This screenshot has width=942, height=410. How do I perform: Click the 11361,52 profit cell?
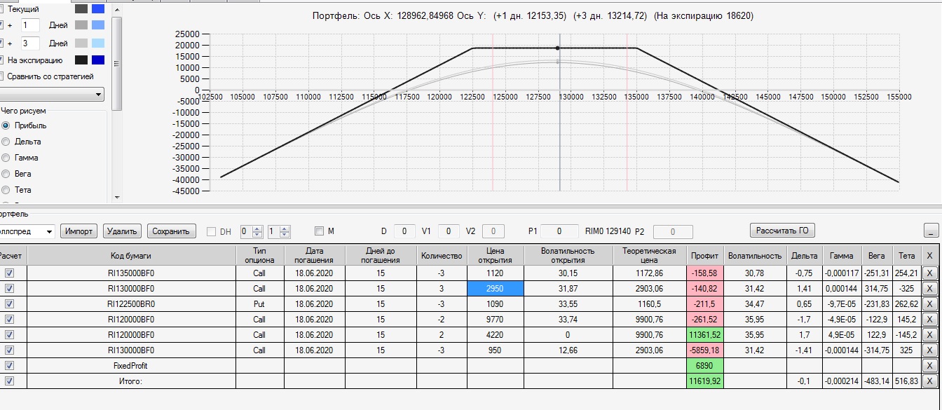[x=704, y=335]
